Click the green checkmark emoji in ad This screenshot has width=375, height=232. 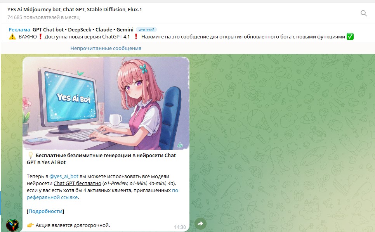(x=350, y=36)
